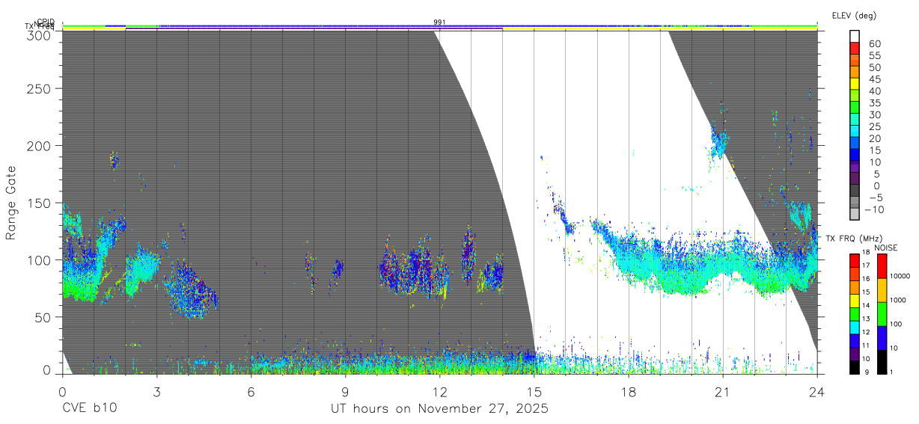Click the 200 tick on the Range Gate axis

40,146
